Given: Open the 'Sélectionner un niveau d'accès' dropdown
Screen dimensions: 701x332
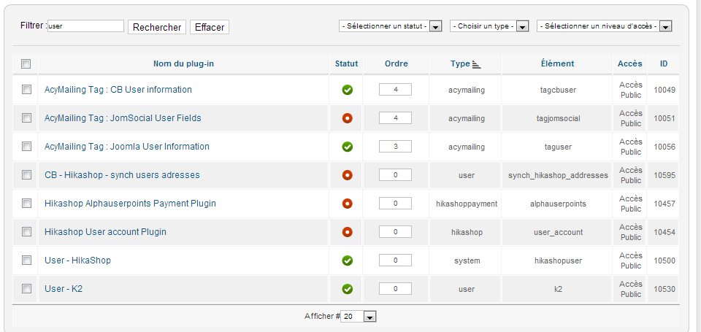Looking at the screenshot, I should pyautogui.click(x=604, y=26).
